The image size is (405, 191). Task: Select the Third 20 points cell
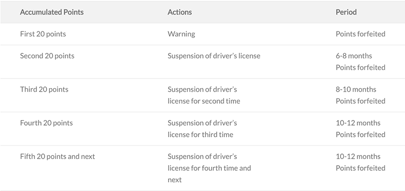pos(44,90)
